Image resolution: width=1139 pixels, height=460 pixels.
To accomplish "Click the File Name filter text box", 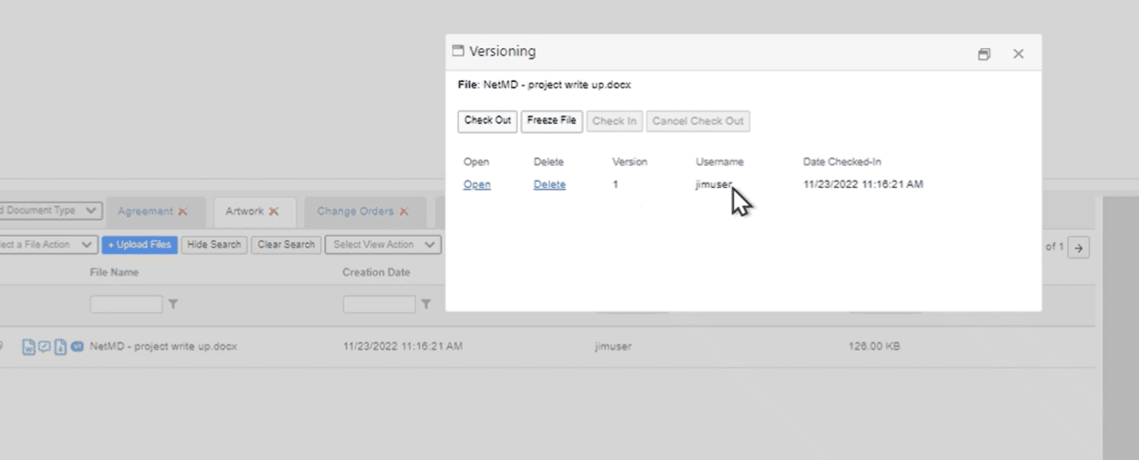I will [x=126, y=305].
